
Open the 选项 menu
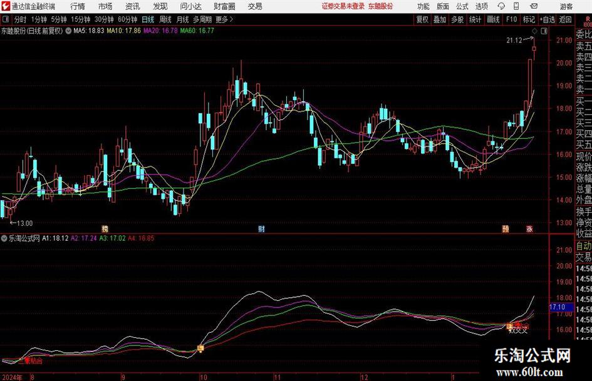(x=482, y=6)
